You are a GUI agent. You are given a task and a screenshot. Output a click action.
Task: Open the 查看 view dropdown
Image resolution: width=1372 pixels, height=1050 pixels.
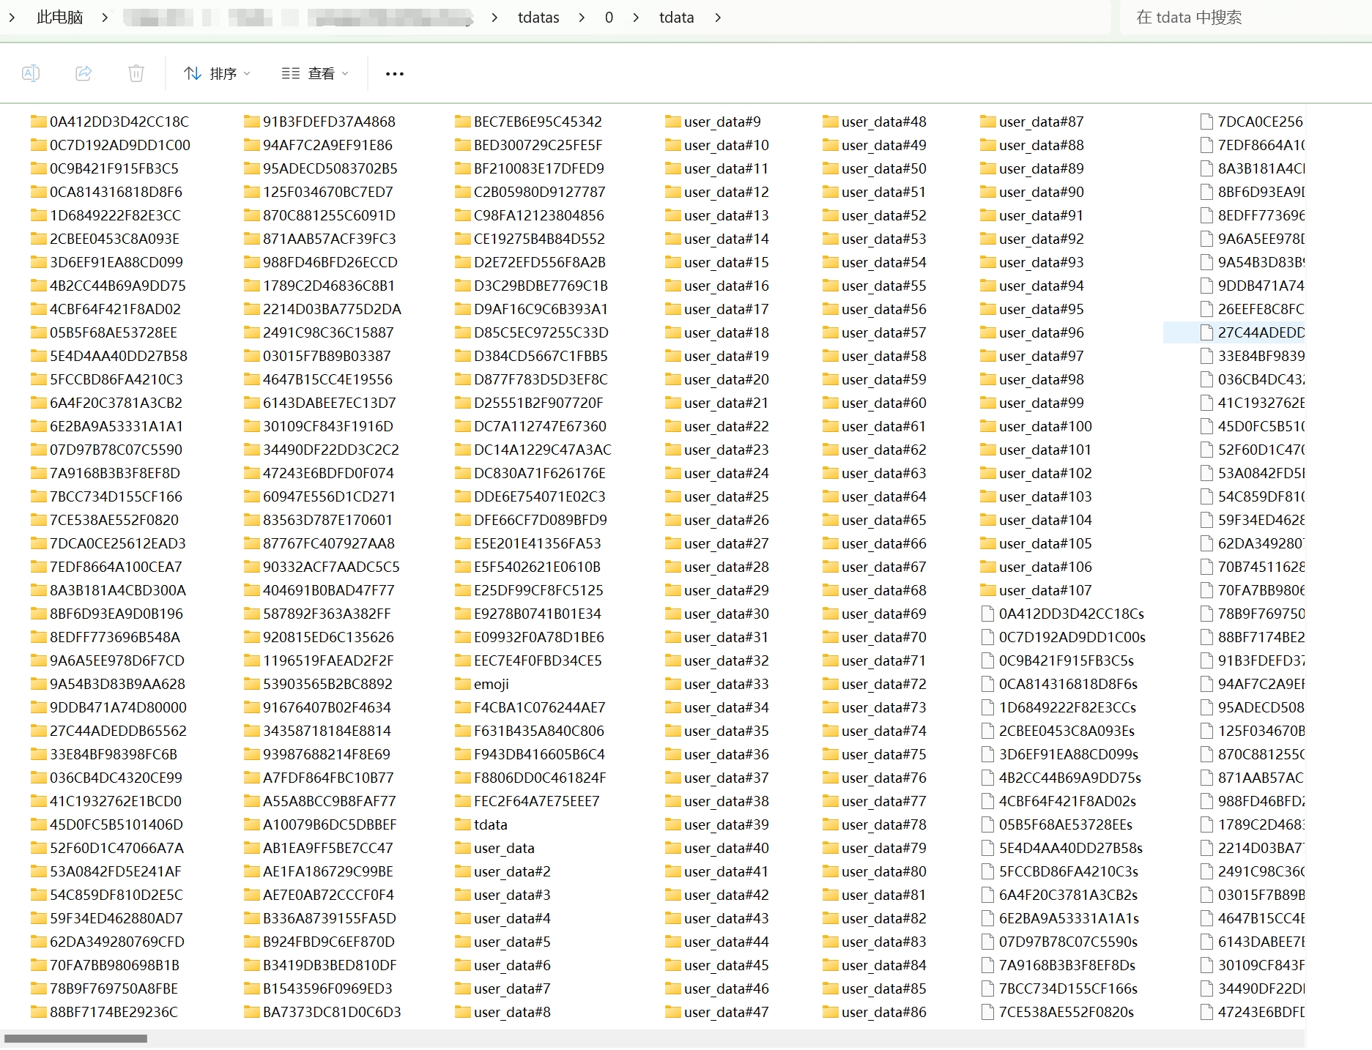[x=315, y=73]
